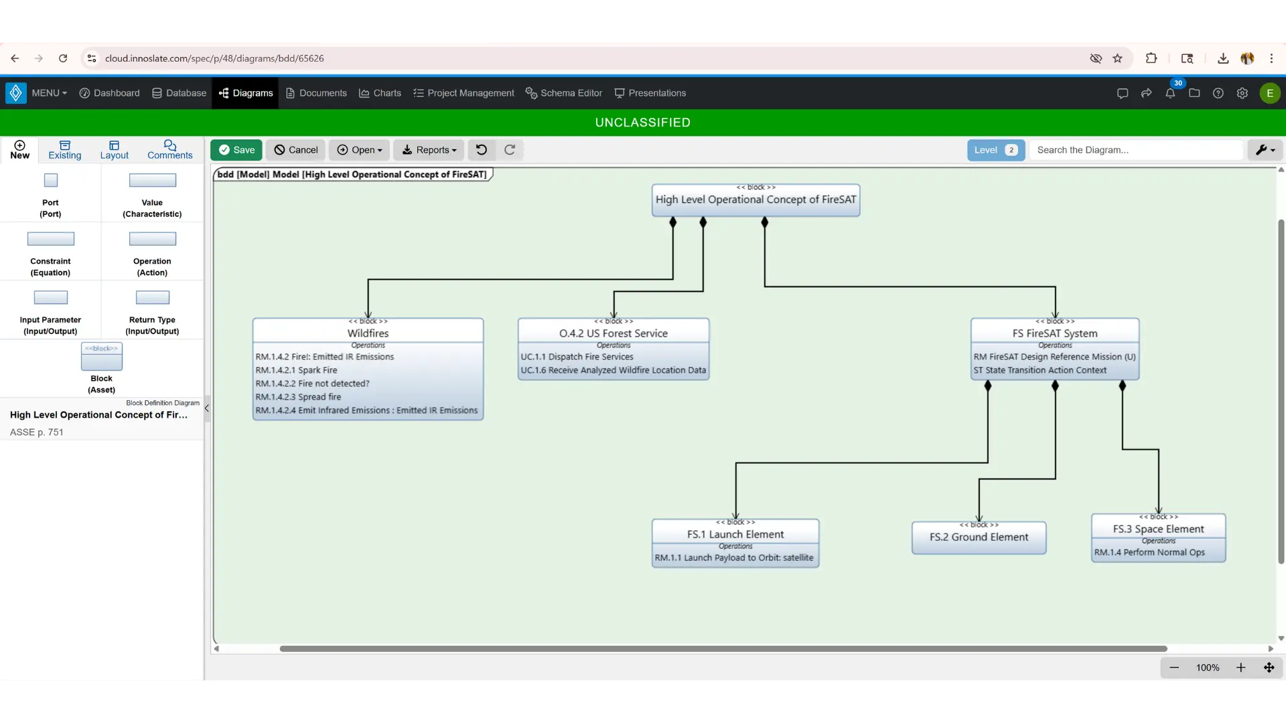The width and height of the screenshot is (1286, 723).
Task: Save the diagram
Action: click(x=236, y=150)
